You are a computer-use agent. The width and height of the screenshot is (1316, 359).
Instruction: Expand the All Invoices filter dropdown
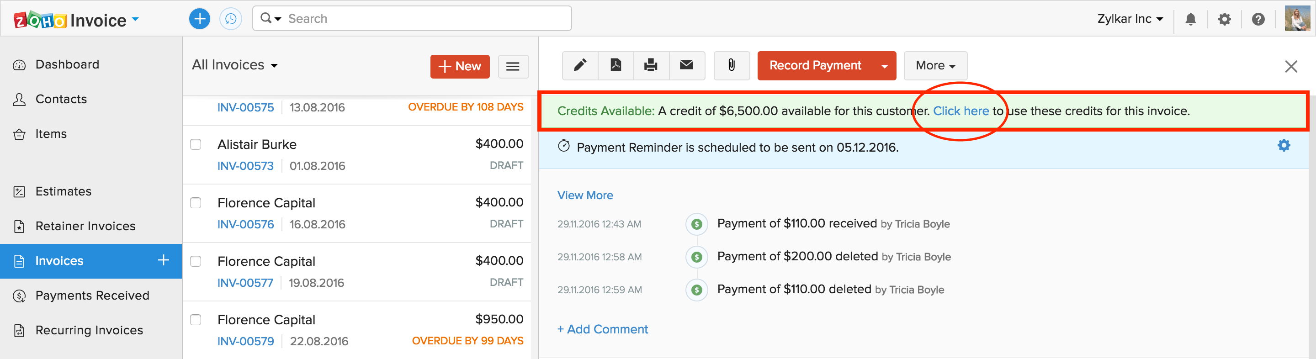(x=235, y=65)
